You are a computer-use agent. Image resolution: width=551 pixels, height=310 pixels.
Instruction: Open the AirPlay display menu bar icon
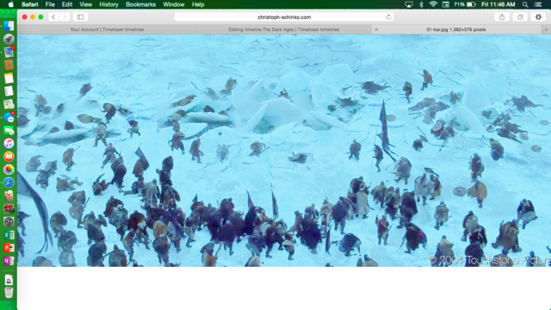tap(409, 4)
